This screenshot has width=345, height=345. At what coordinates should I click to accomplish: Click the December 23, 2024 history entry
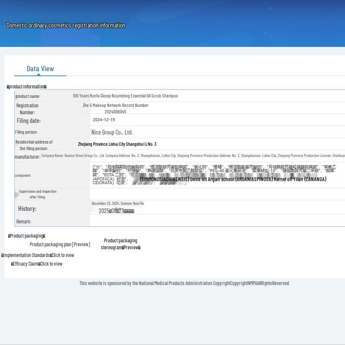click(118, 204)
